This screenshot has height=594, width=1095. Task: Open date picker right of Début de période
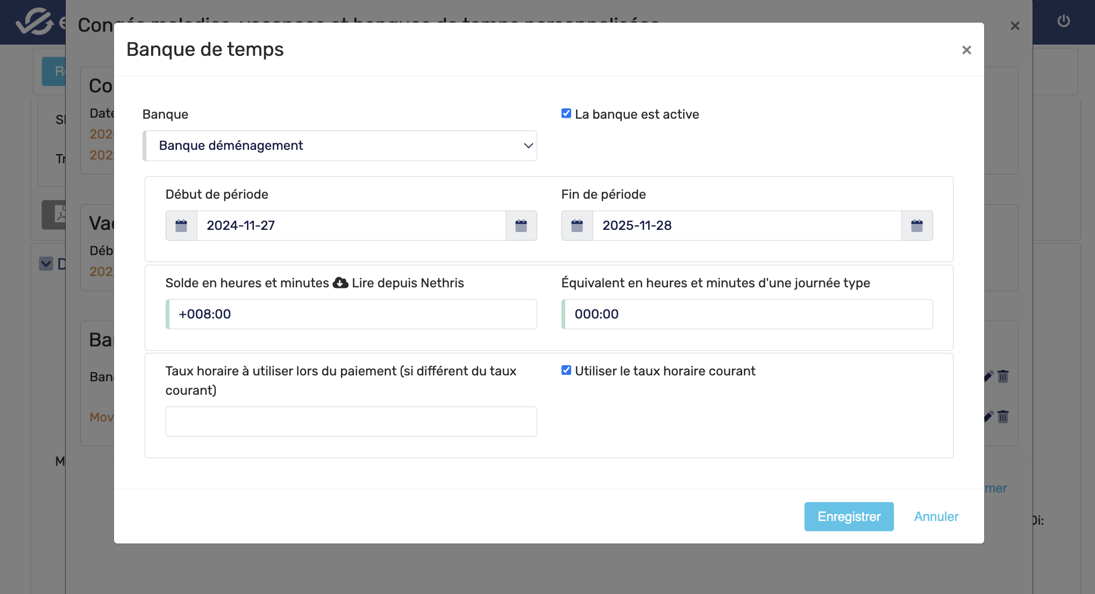[521, 226]
